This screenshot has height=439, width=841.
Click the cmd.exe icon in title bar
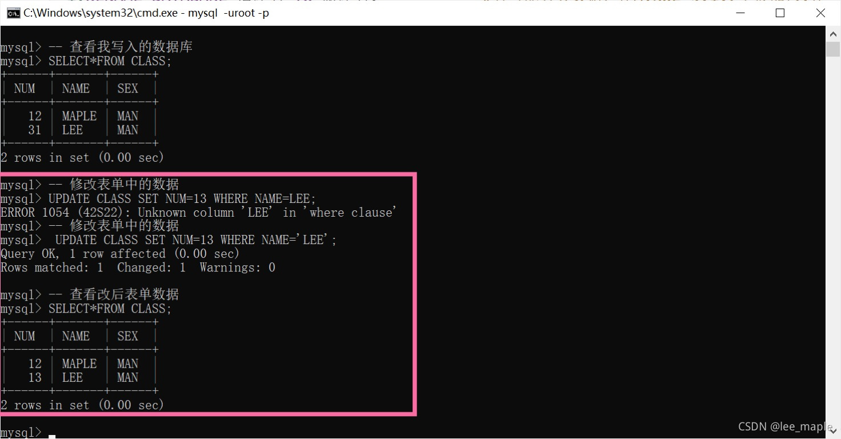click(x=13, y=13)
